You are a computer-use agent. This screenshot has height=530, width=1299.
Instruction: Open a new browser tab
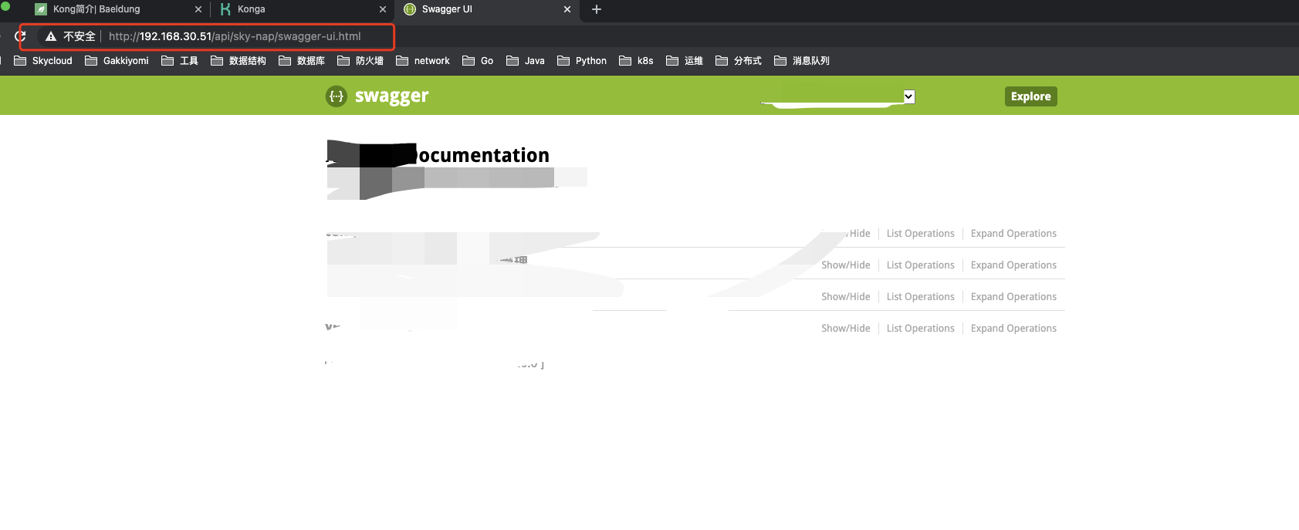click(x=597, y=9)
